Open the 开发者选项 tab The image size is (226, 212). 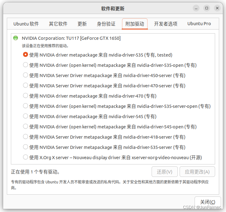(x=166, y=24)
